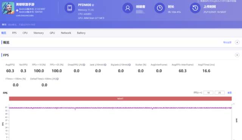This screenshot has width=242, height=140.
Task: Click the PFDM00 device name
Action: 85,5
